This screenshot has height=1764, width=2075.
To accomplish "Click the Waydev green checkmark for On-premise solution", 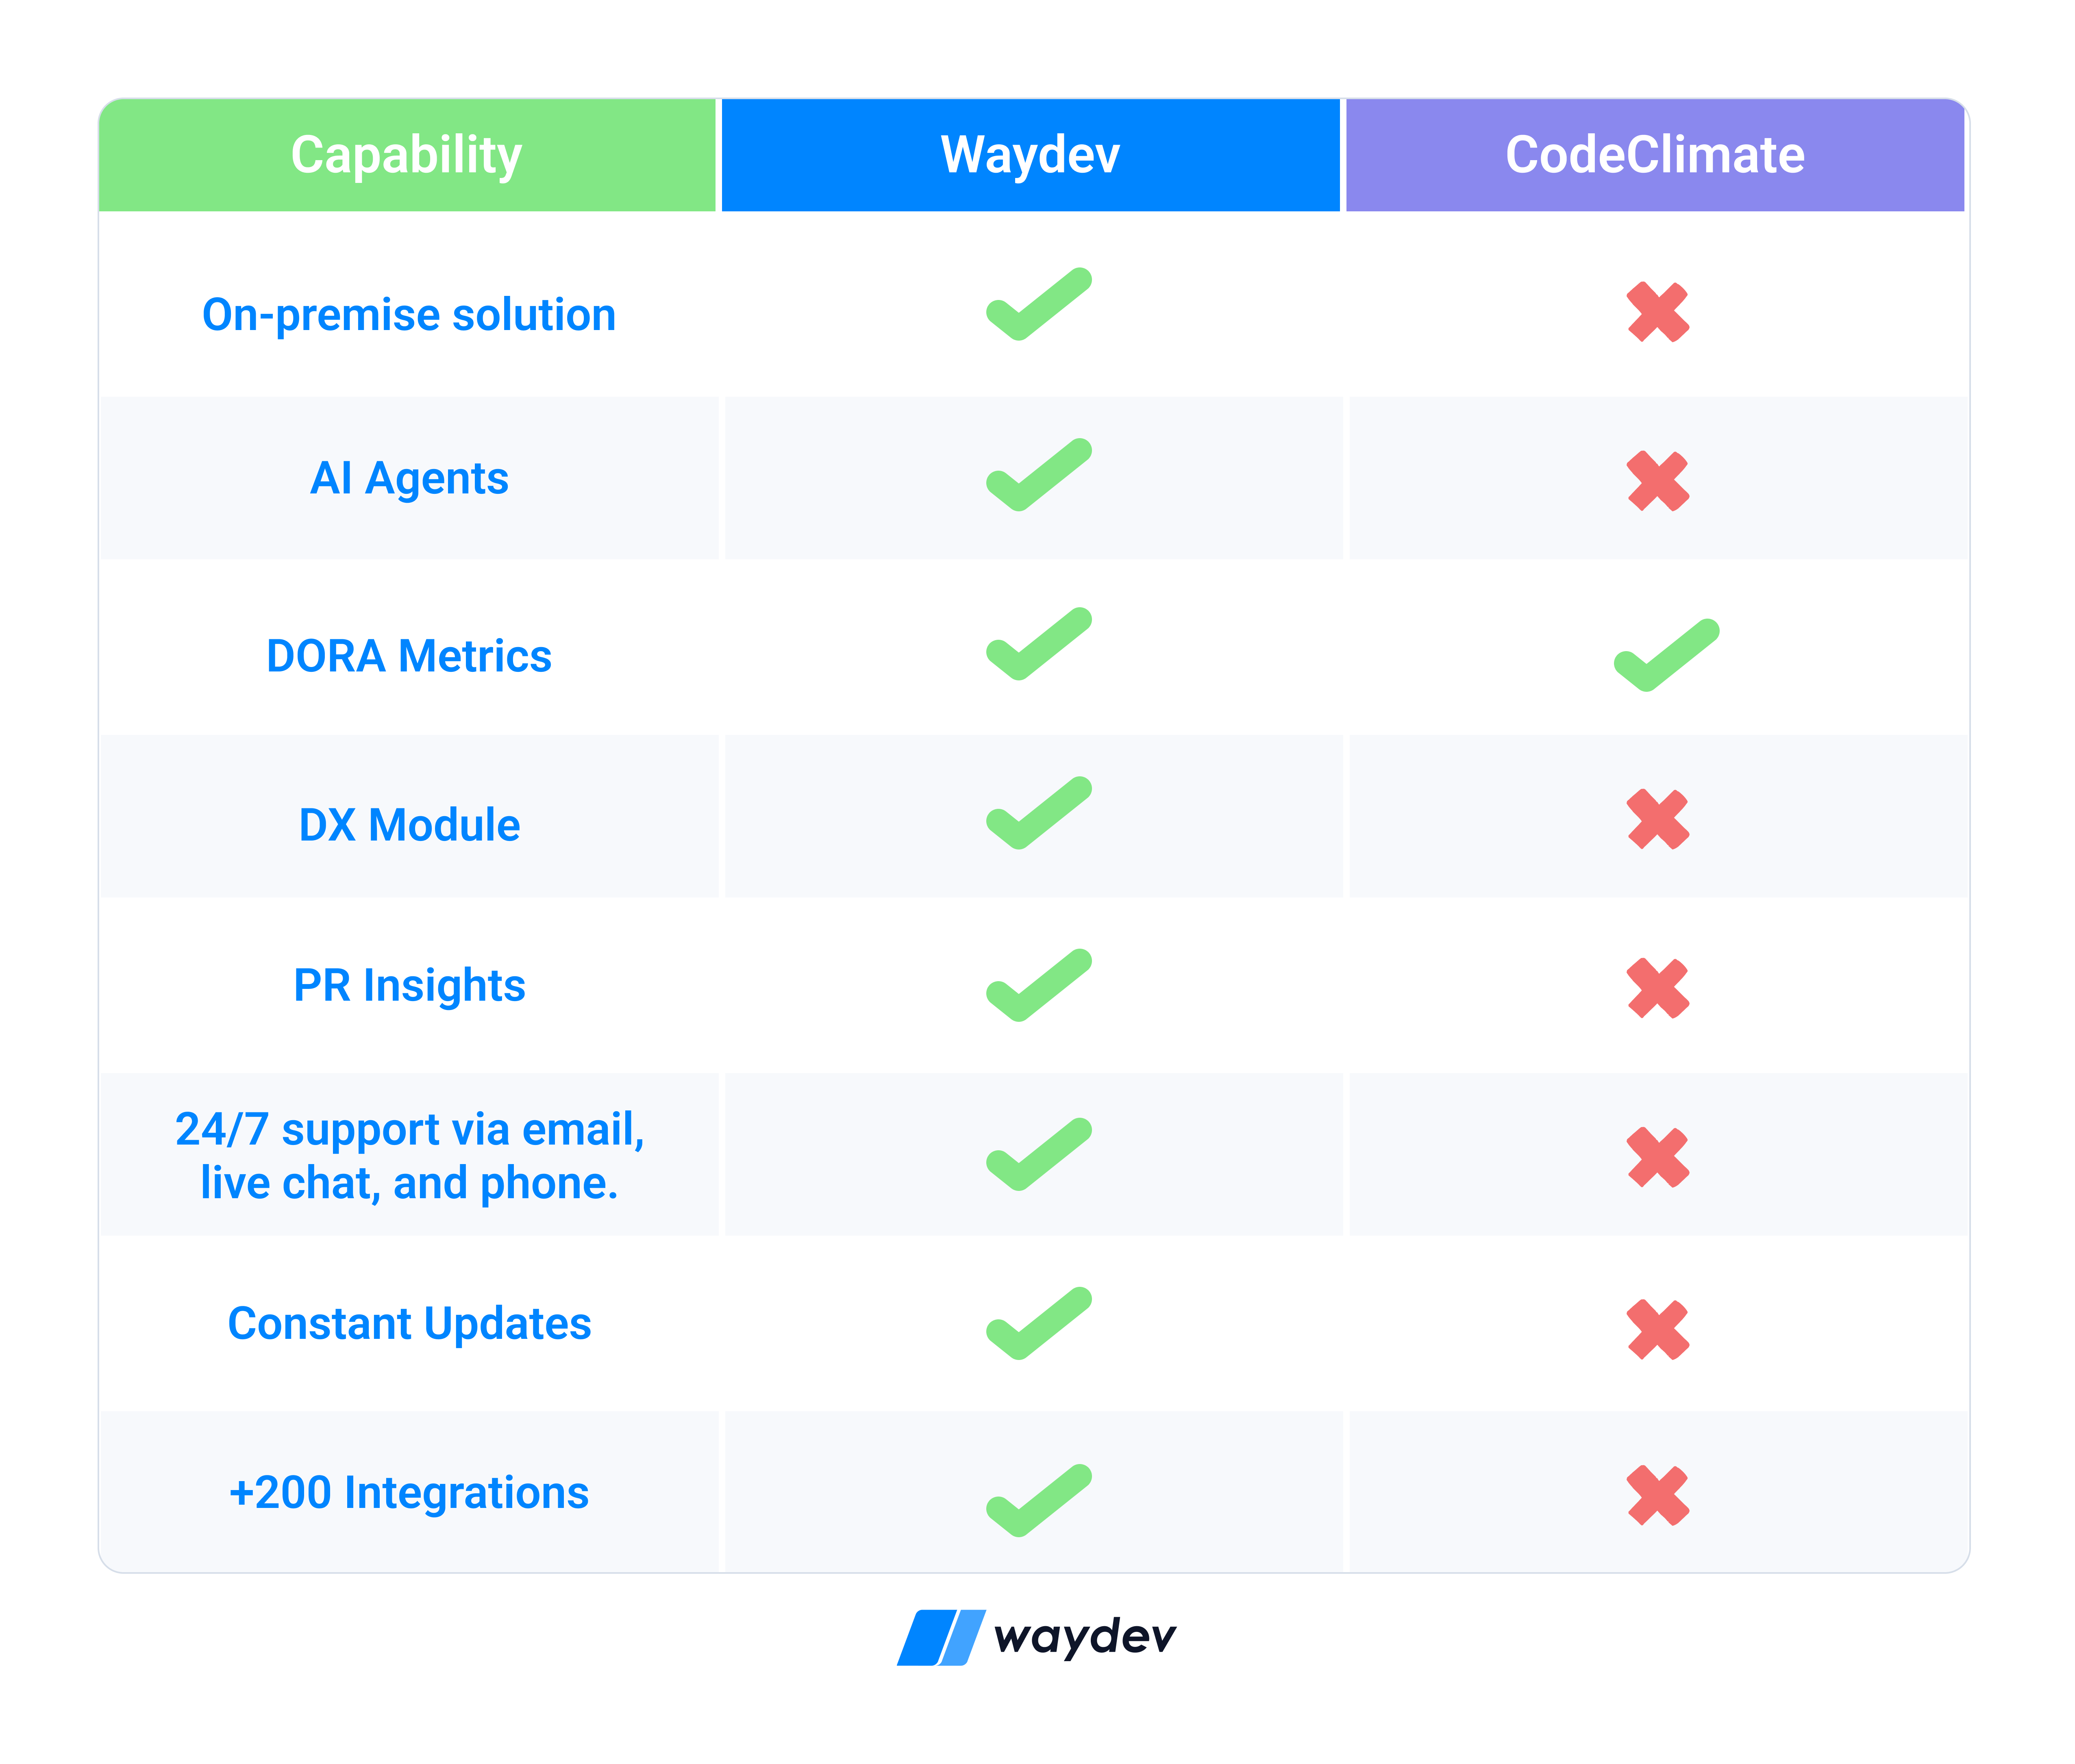I will (x=1038, y=304).
